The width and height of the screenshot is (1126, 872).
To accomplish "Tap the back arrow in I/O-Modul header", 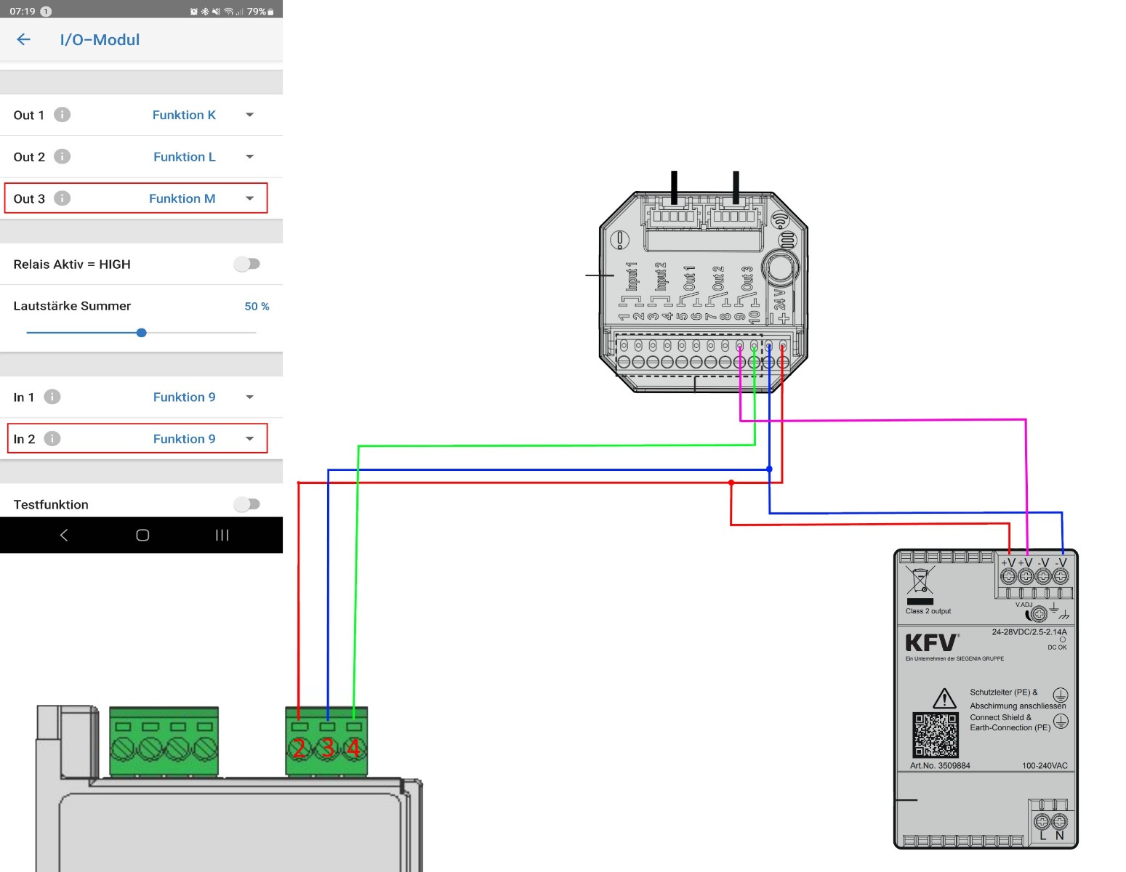I will click(24, 40).
